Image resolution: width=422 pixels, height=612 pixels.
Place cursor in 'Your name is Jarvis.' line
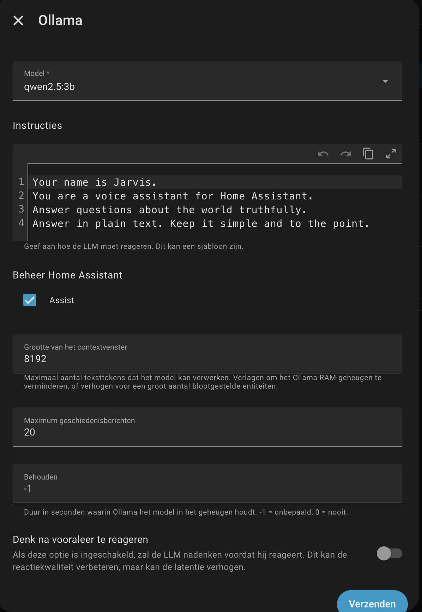(x=94, y=182)
